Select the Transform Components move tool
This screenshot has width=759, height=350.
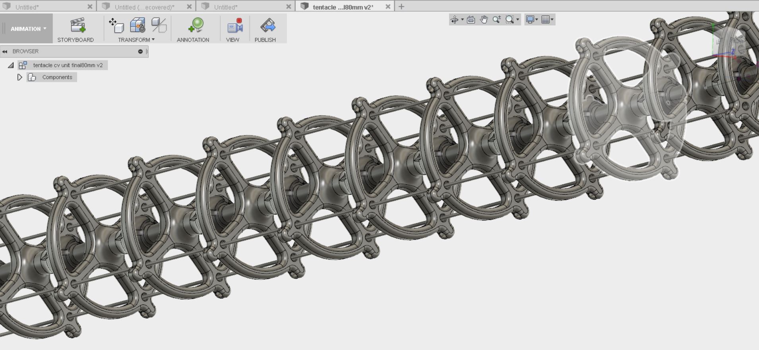(x=116, y=25)
